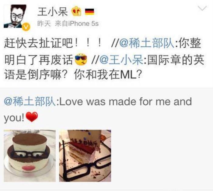Open the @王小呆 mention inside repost text
Viewport: 213px width, 191px height.
click(x=121, y=60)
